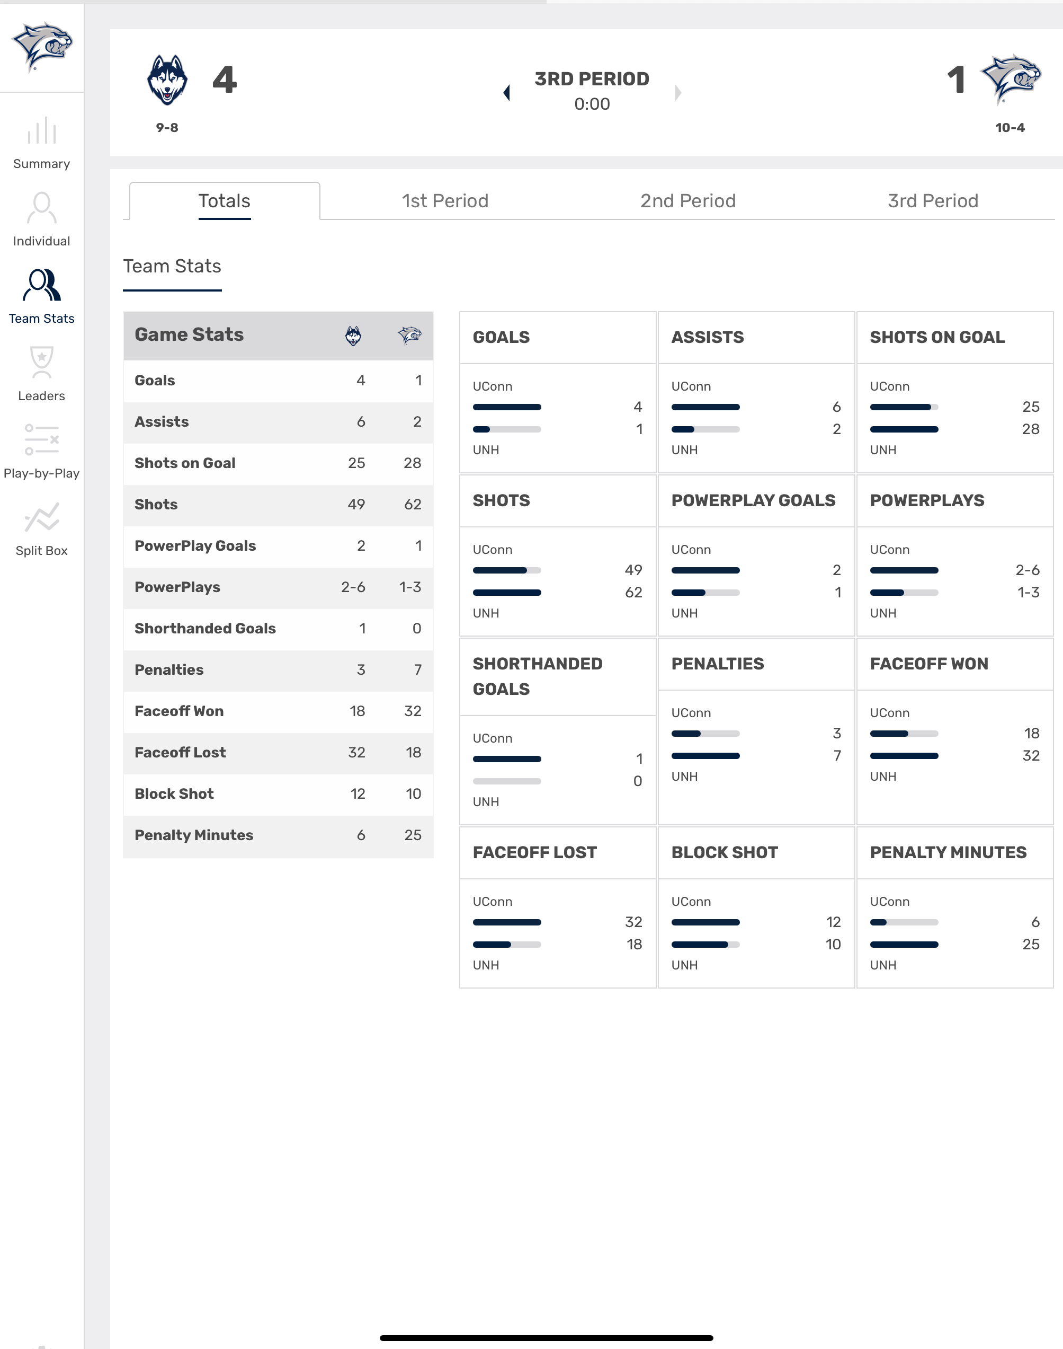
Task: Select the Team Stats section heading
Action: [172, 267]
